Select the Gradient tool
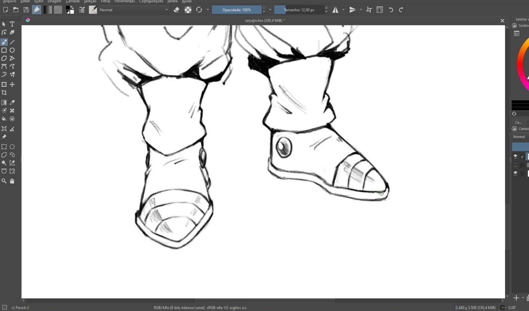This screenshot has height=311, width=529. (4, 102)
